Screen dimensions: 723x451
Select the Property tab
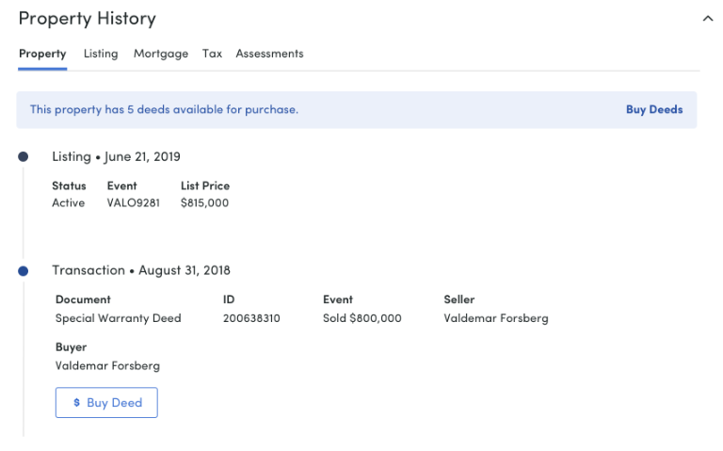click(42, 54)
